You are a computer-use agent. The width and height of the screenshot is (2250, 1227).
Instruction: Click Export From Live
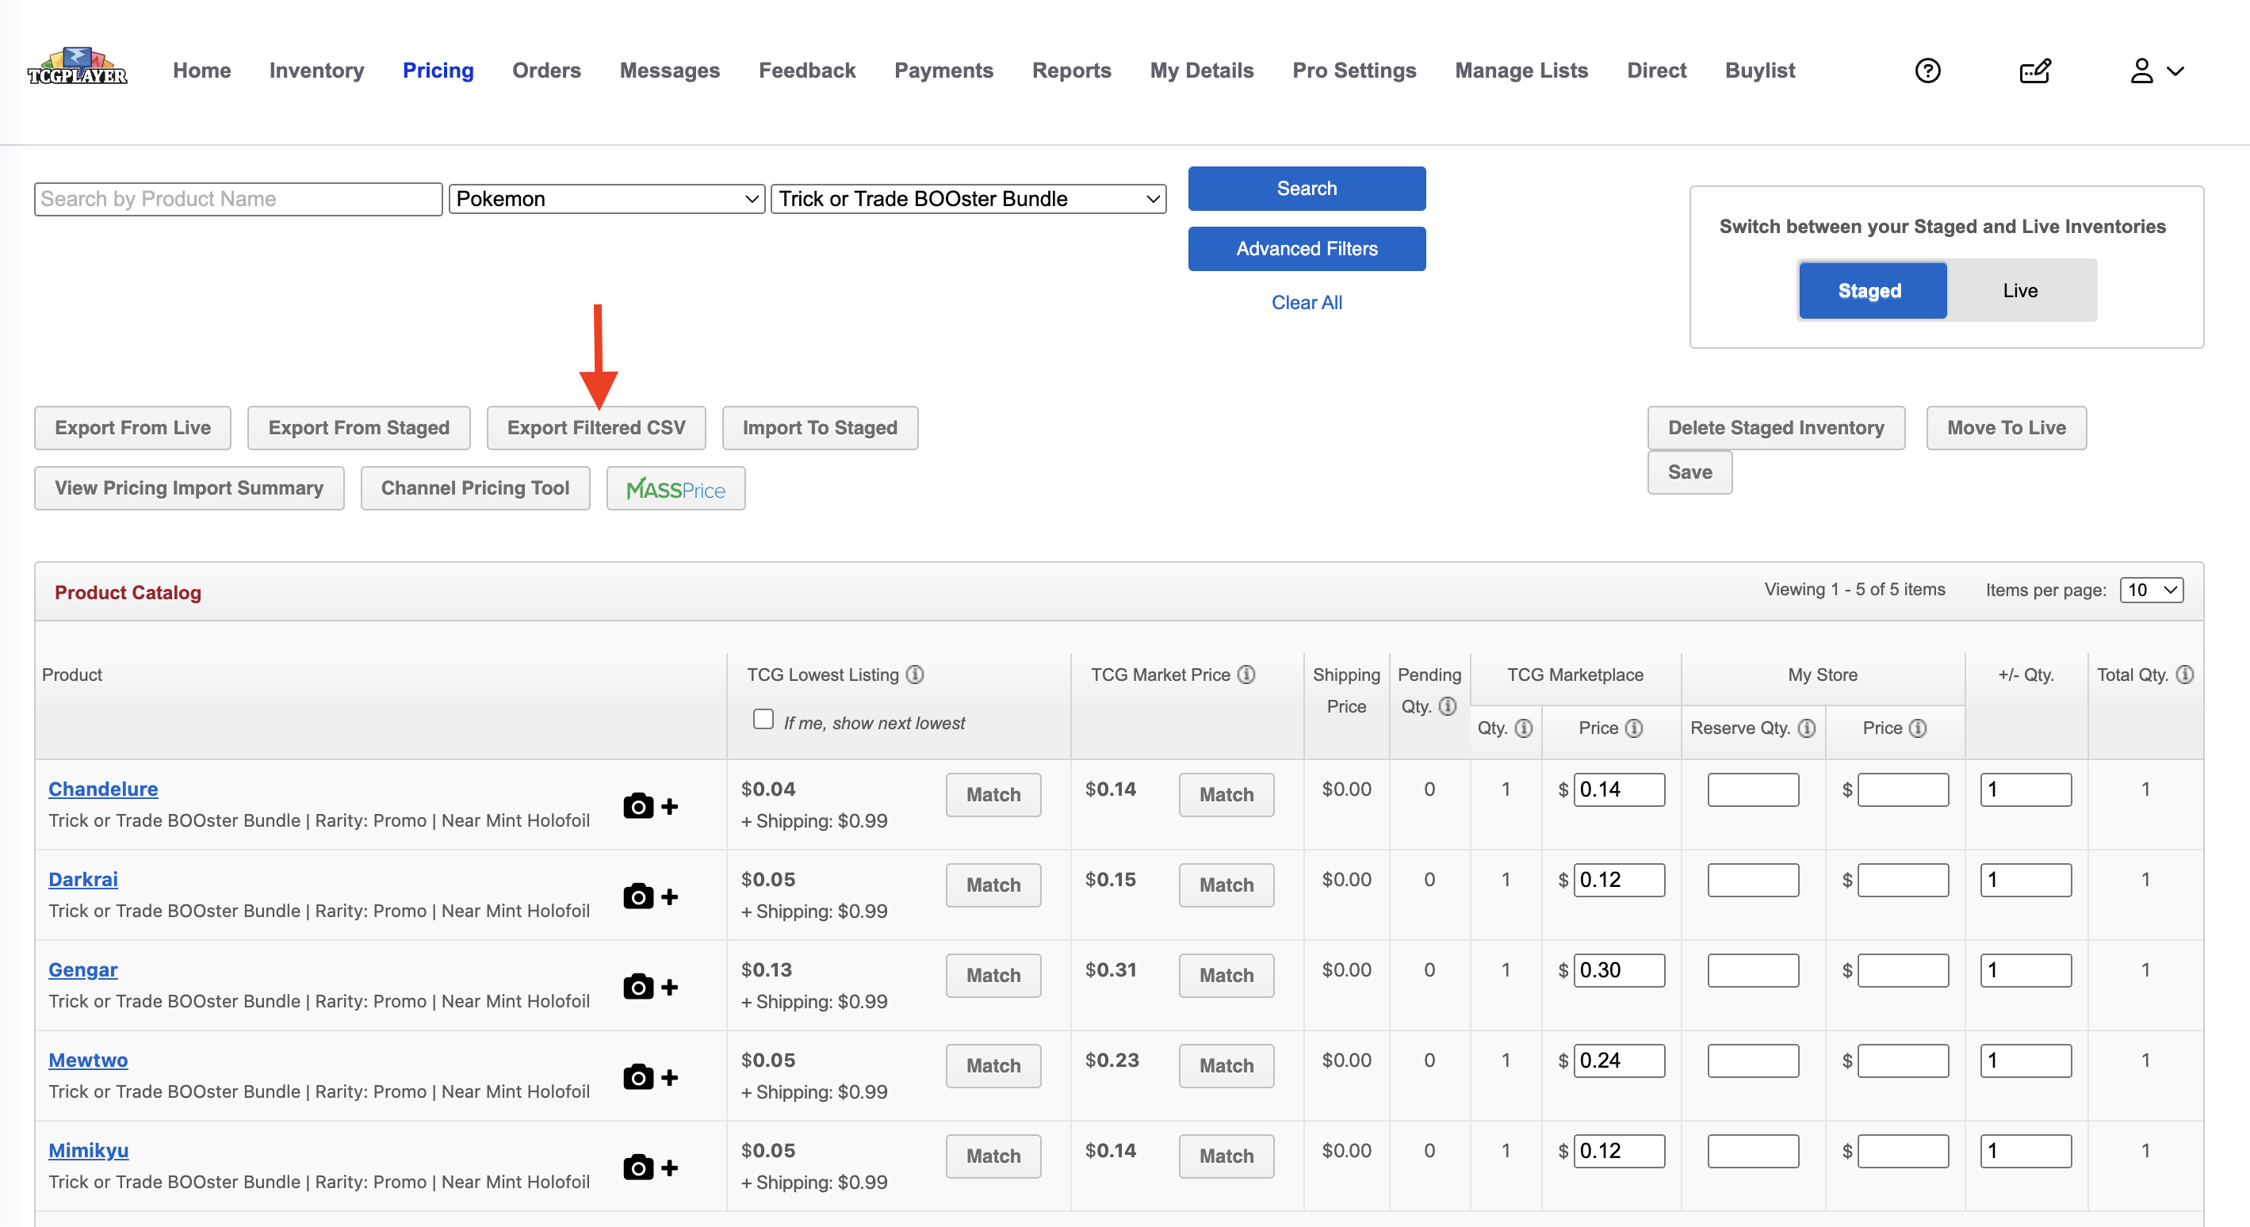coord(132,428)
